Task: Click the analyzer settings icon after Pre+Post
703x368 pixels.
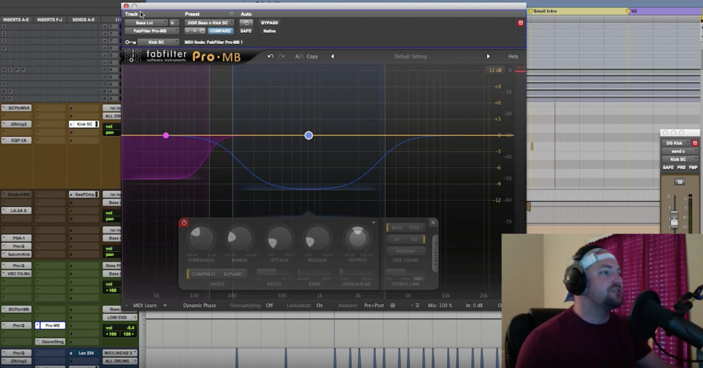Action: point(393,306)
